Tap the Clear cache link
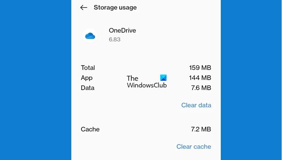282x160 pixels. click(194, 147)
